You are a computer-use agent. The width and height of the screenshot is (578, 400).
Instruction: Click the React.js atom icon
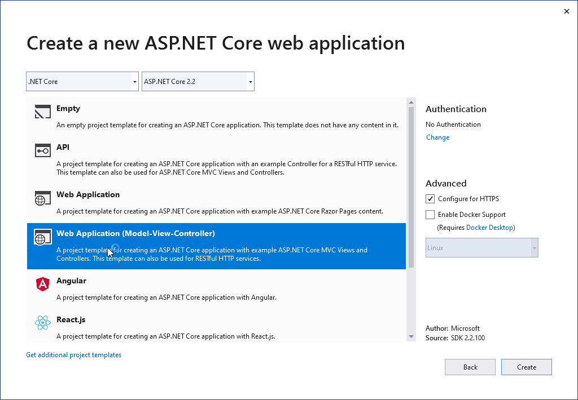43,323
